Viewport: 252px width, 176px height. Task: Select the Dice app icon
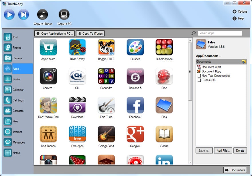click(164, 76)
